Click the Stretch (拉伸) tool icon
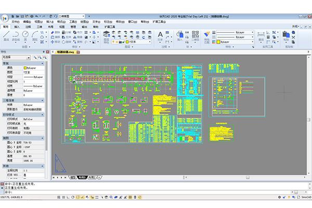Viewport: 312px width, 208px height. (63, 37)
